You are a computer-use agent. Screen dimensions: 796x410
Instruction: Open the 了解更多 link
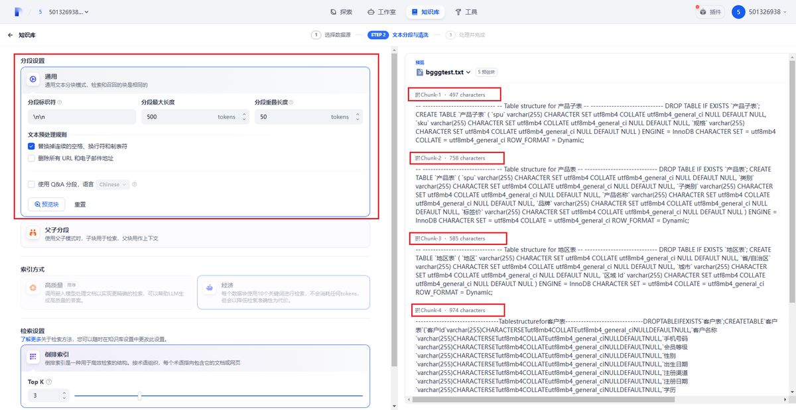33,339
